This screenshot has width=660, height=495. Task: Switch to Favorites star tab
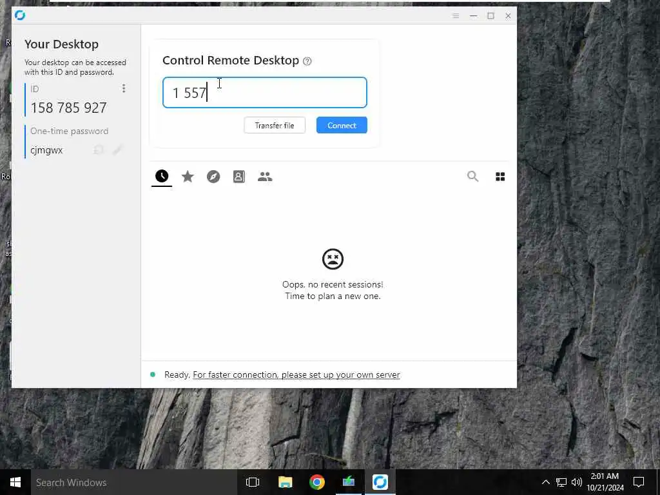pyautogui.click(x=188, y=177)
